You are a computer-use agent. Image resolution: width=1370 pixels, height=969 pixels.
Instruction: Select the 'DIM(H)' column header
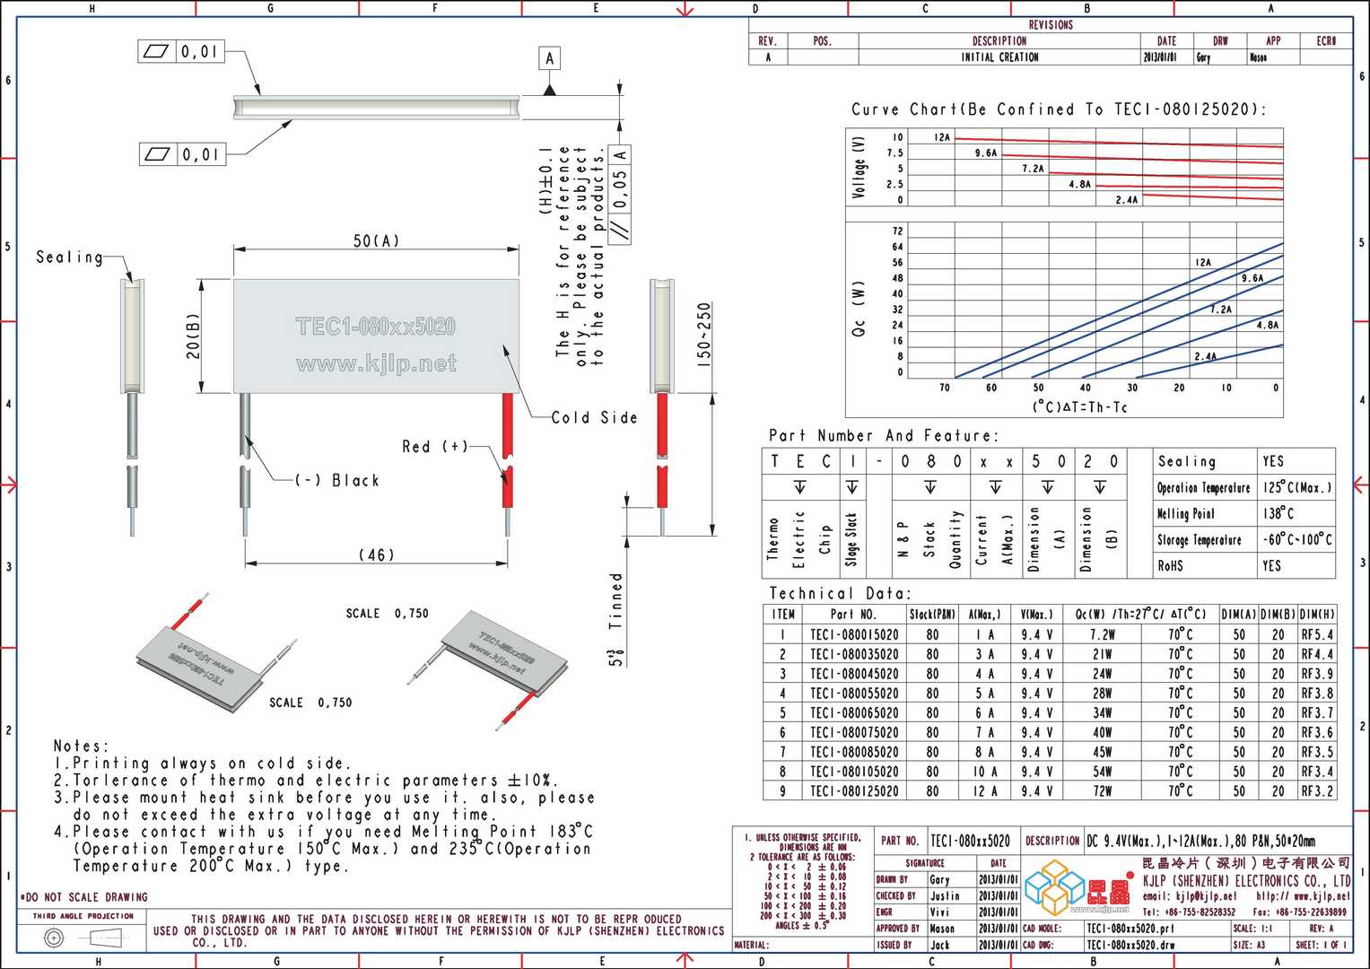(x=1317, y=615)
